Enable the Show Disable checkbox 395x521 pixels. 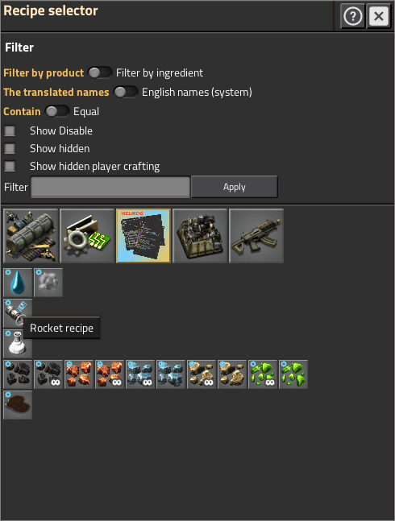10,131
